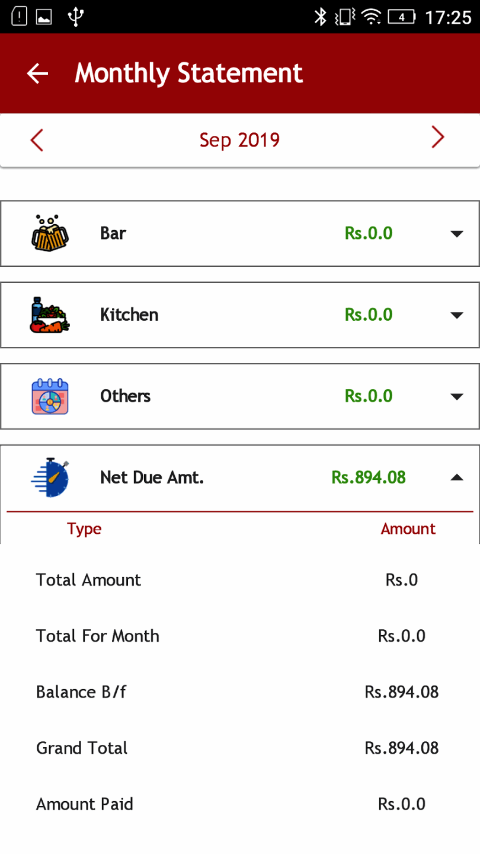The width and height of the screenshot is (480, 854).
Task: Tap the Bluetooth status icon
Action: (320, 17)
